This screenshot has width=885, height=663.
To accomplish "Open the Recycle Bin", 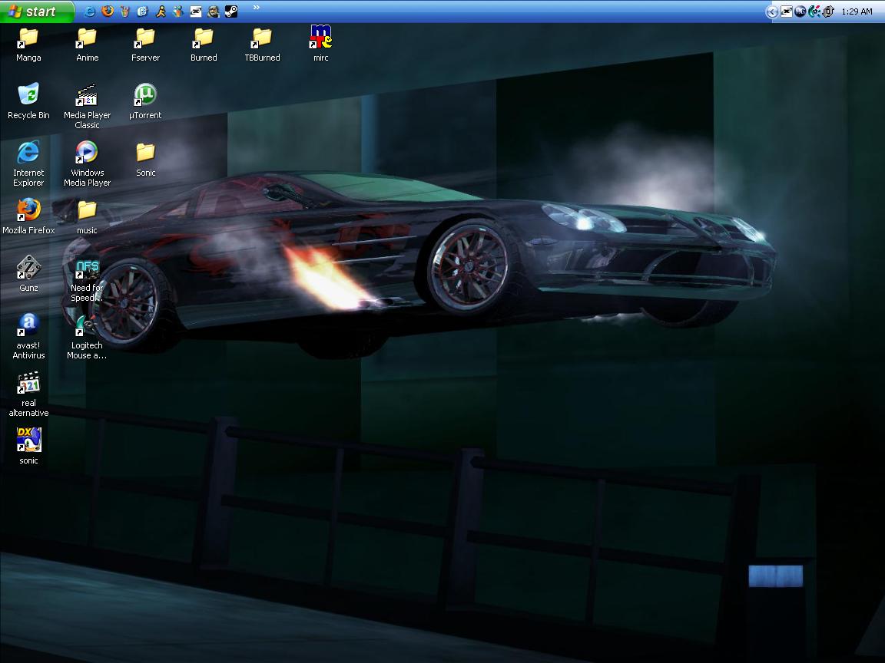I will point(28,101).
